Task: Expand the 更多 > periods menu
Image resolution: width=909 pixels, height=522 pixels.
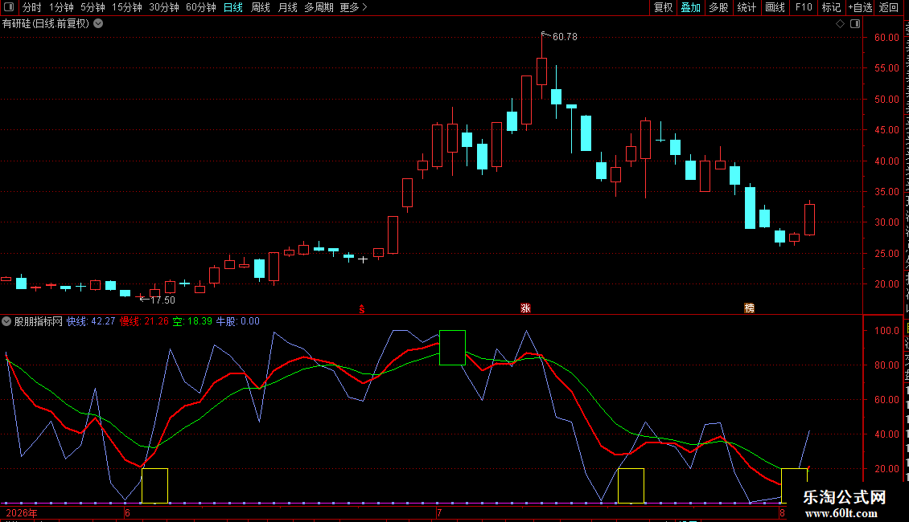Action: [x=354, y=7]
